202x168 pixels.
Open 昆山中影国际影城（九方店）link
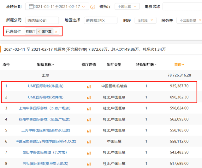click(45, 152)
